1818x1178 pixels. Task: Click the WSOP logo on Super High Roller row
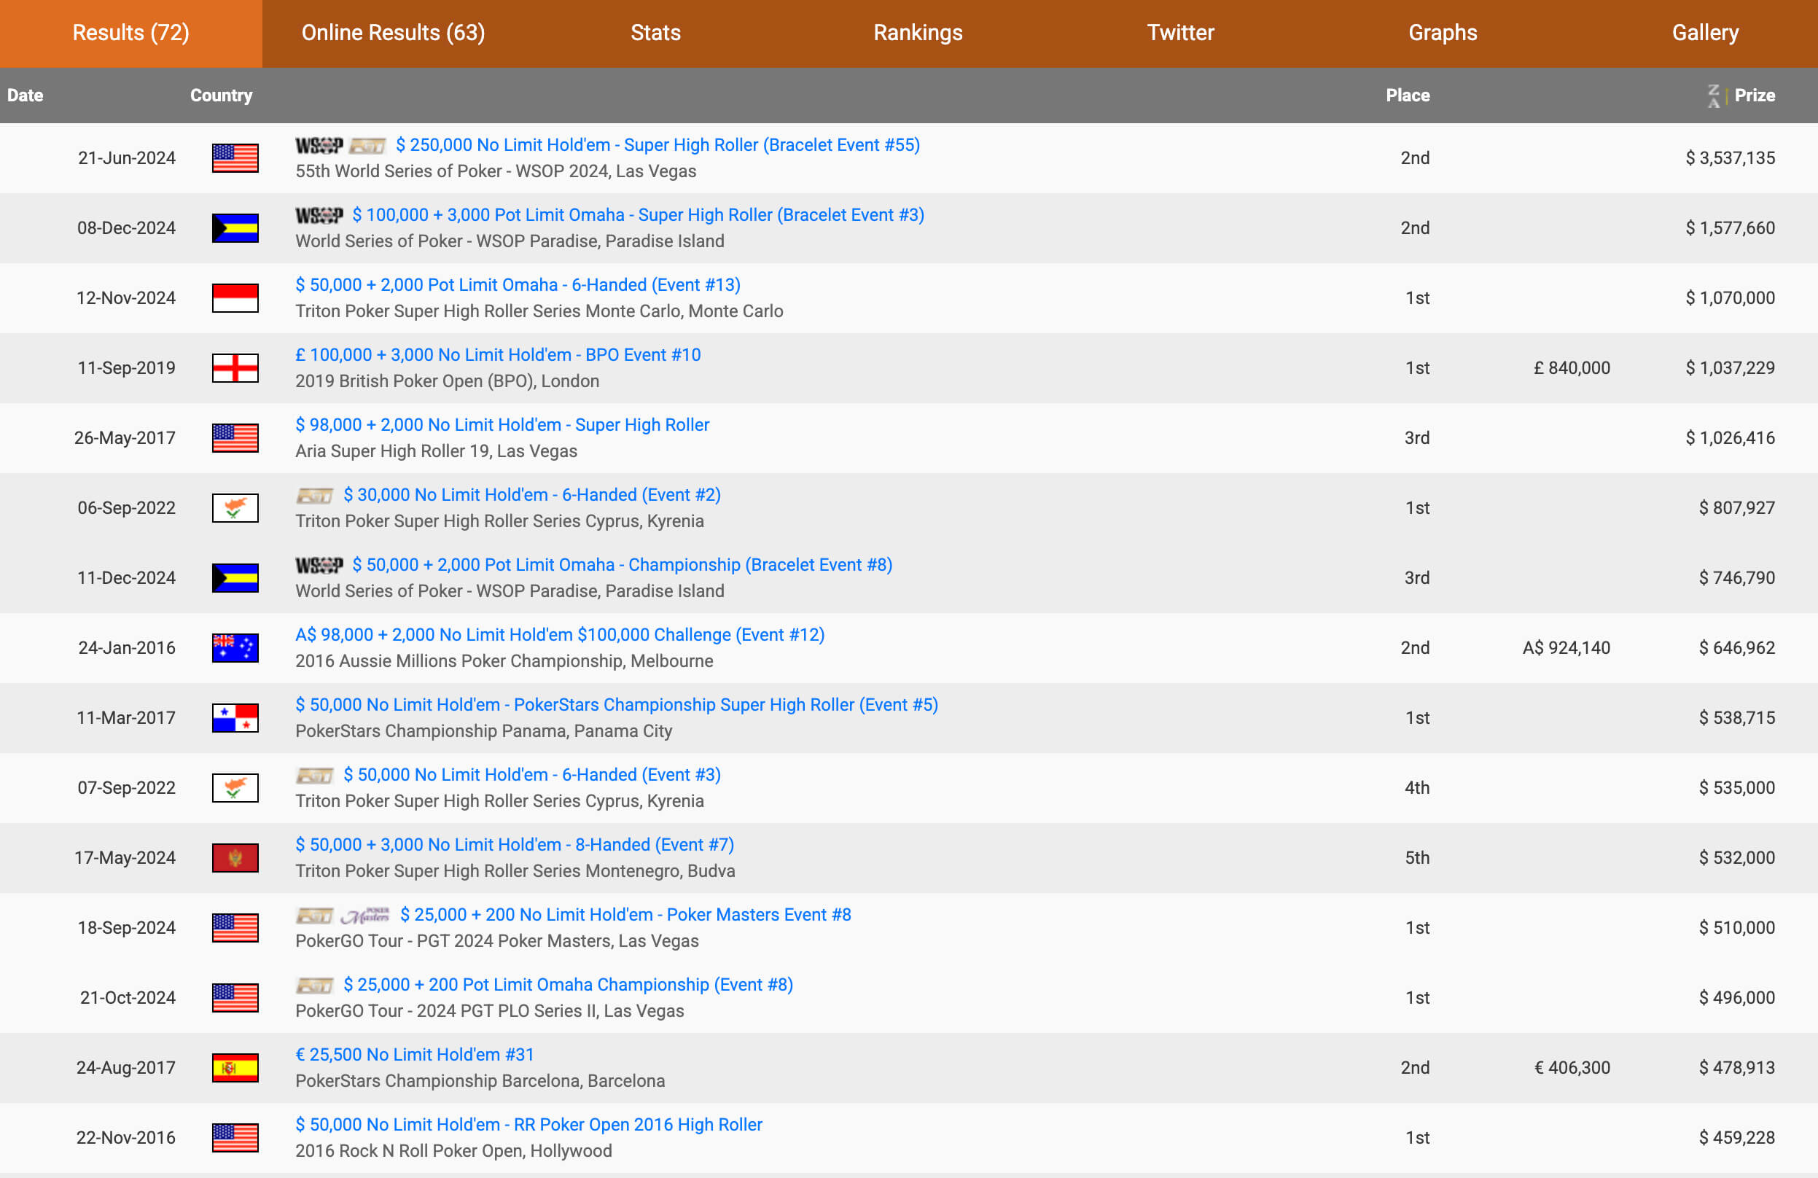319,145
